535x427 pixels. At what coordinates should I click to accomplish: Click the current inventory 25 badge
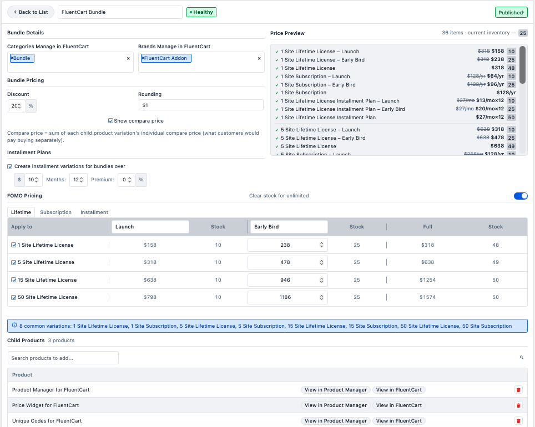click(523, 33)
